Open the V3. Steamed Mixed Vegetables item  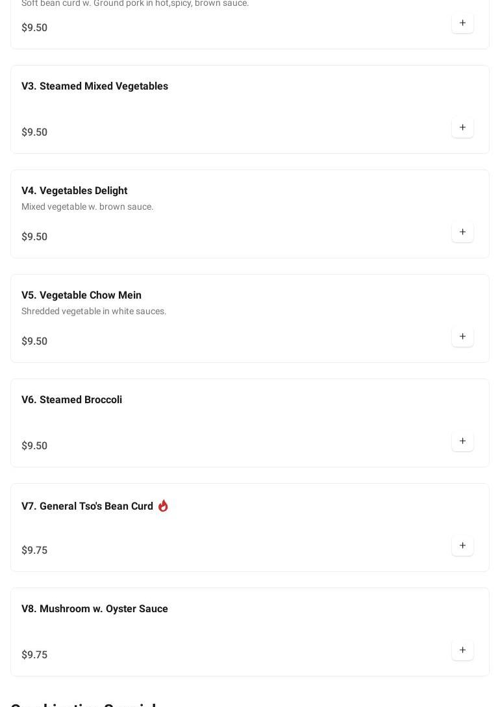(95, 86)
